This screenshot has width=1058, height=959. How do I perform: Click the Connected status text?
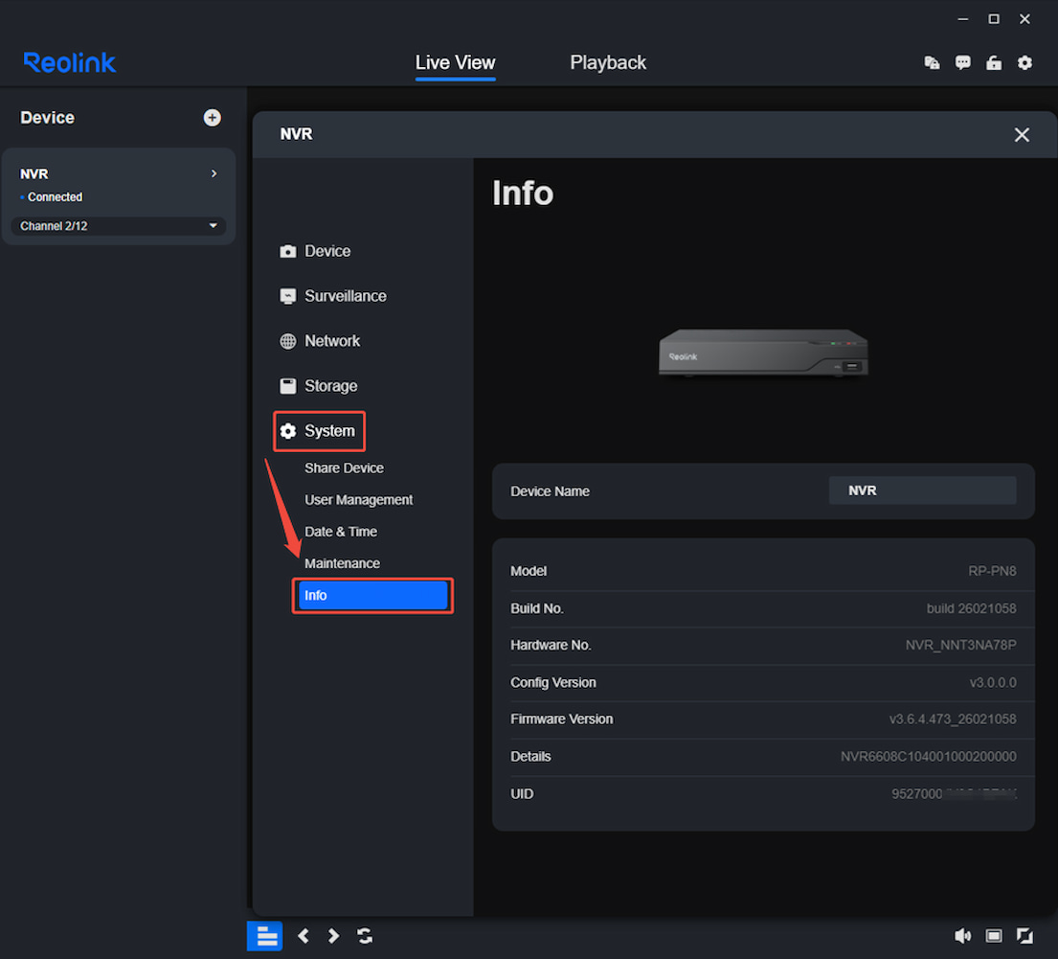pos(55,197)
